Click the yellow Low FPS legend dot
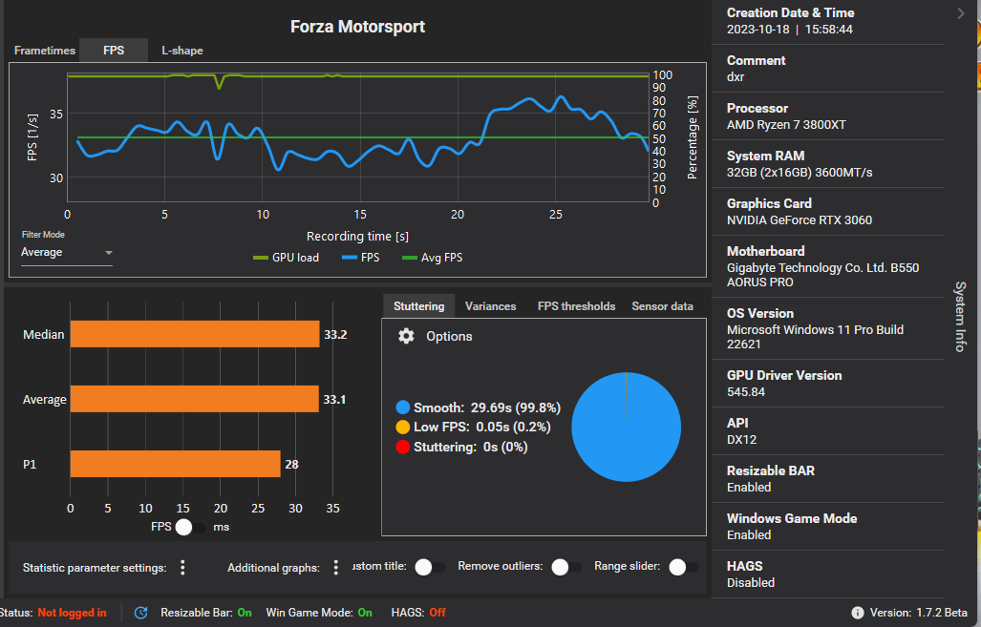The image size is (981, 627). coord(403,427)
